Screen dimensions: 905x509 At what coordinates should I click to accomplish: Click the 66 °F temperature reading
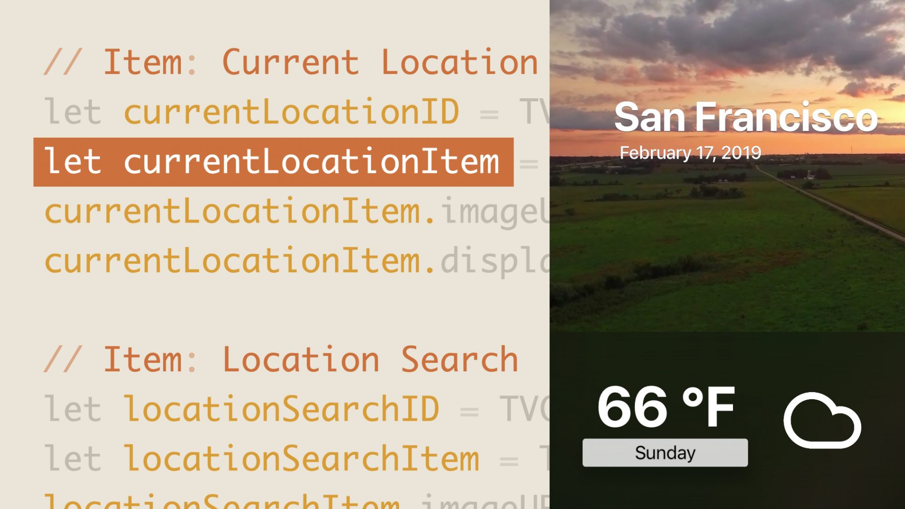click(x=666, y=407)
